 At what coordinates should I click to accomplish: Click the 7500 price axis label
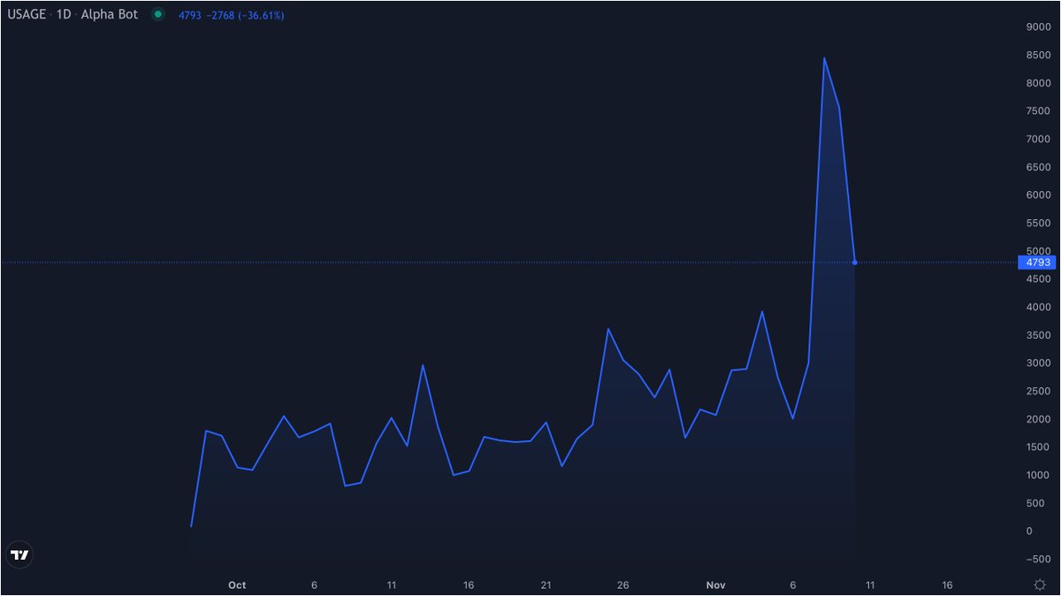(x=1038, y=111)
